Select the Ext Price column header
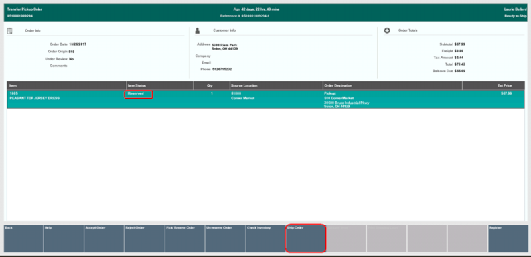Image resolution: width=531 pixels, height=257 pixels. [493, 86]
